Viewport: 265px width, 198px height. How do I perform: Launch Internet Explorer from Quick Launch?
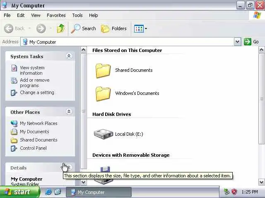[48, 192]
